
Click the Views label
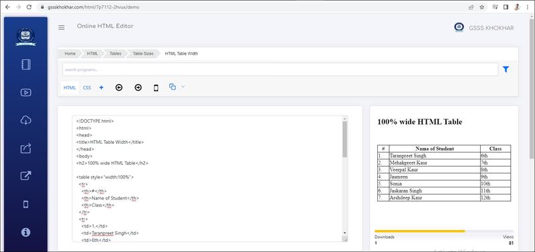click(508, 237)
